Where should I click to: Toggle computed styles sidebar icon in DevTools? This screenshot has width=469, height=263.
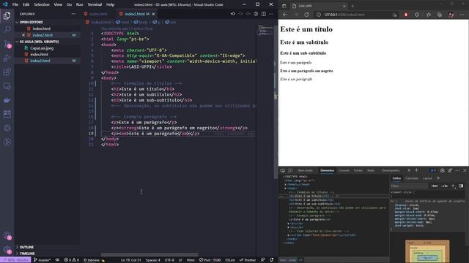461,186
